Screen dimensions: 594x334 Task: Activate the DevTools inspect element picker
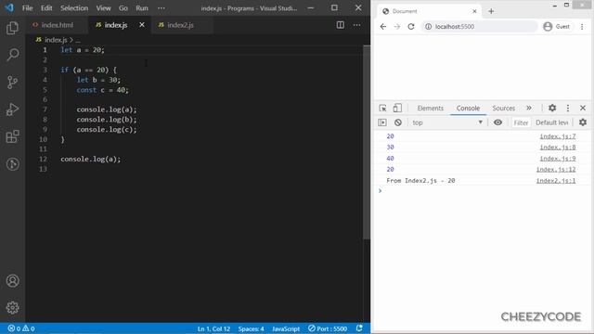coord(382,108)
